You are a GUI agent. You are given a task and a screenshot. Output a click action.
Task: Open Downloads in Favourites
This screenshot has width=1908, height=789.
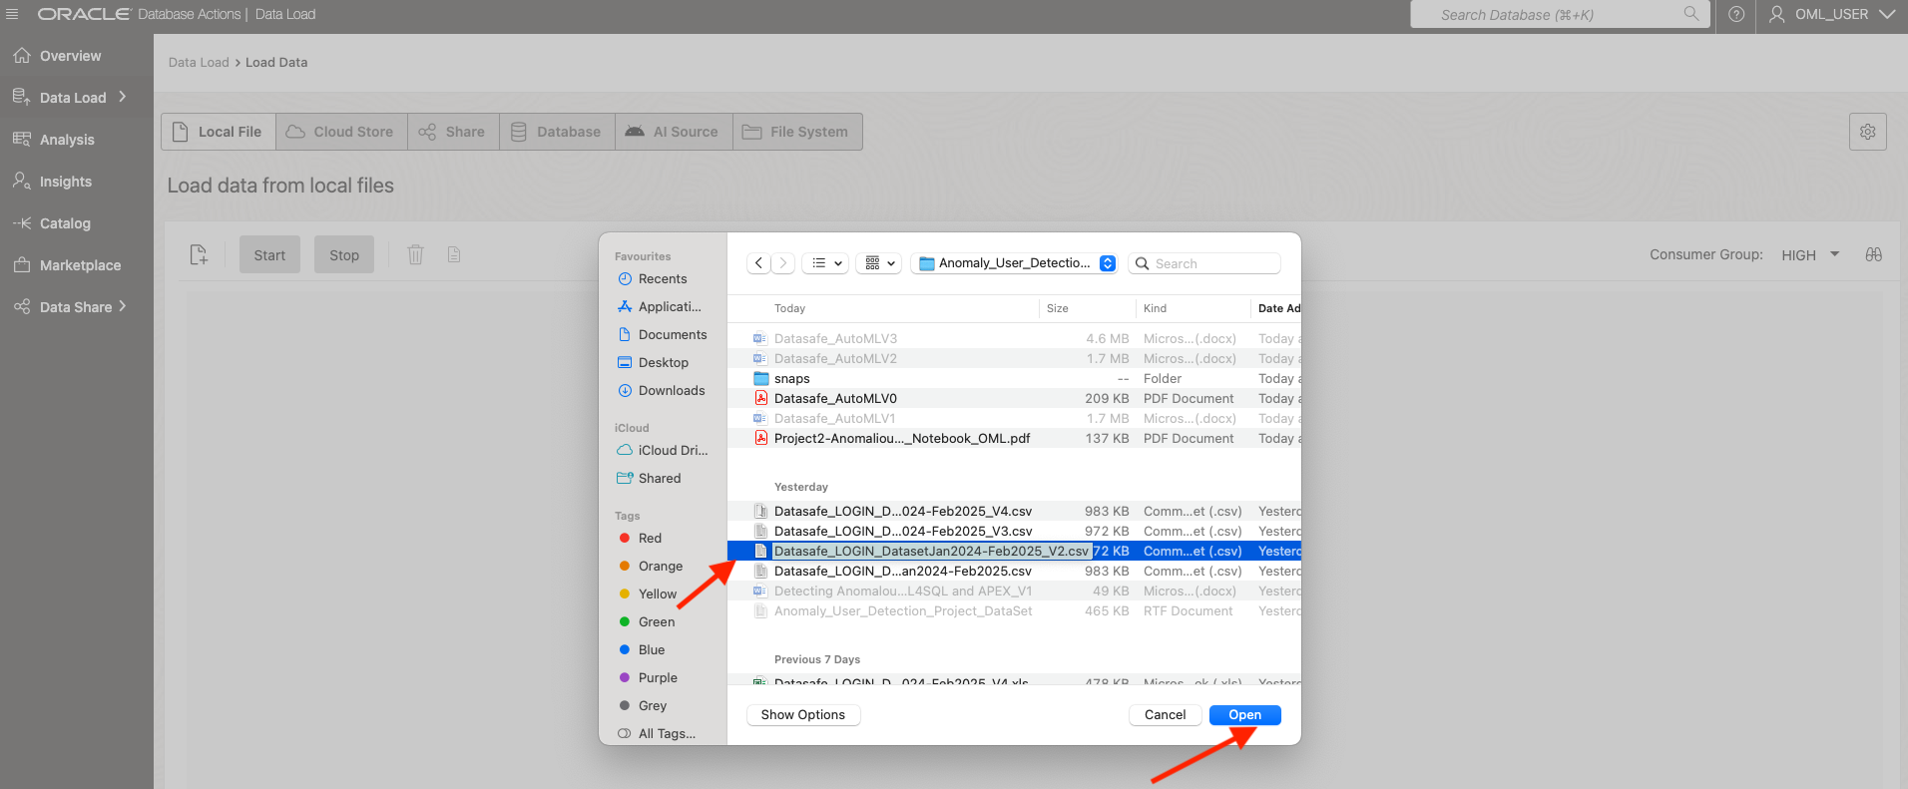tap(663, 391)
